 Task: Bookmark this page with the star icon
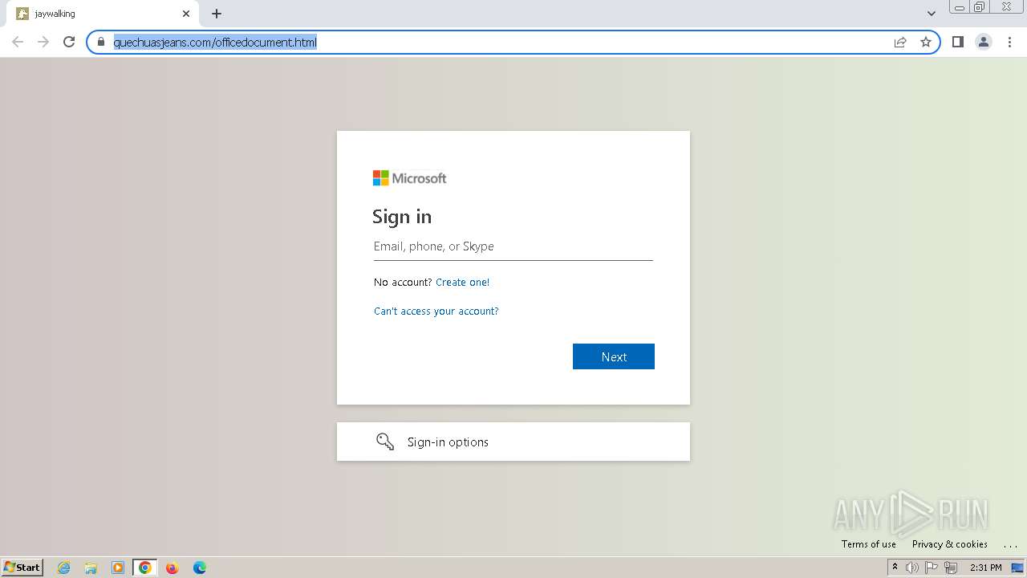[x=926, y=42]
